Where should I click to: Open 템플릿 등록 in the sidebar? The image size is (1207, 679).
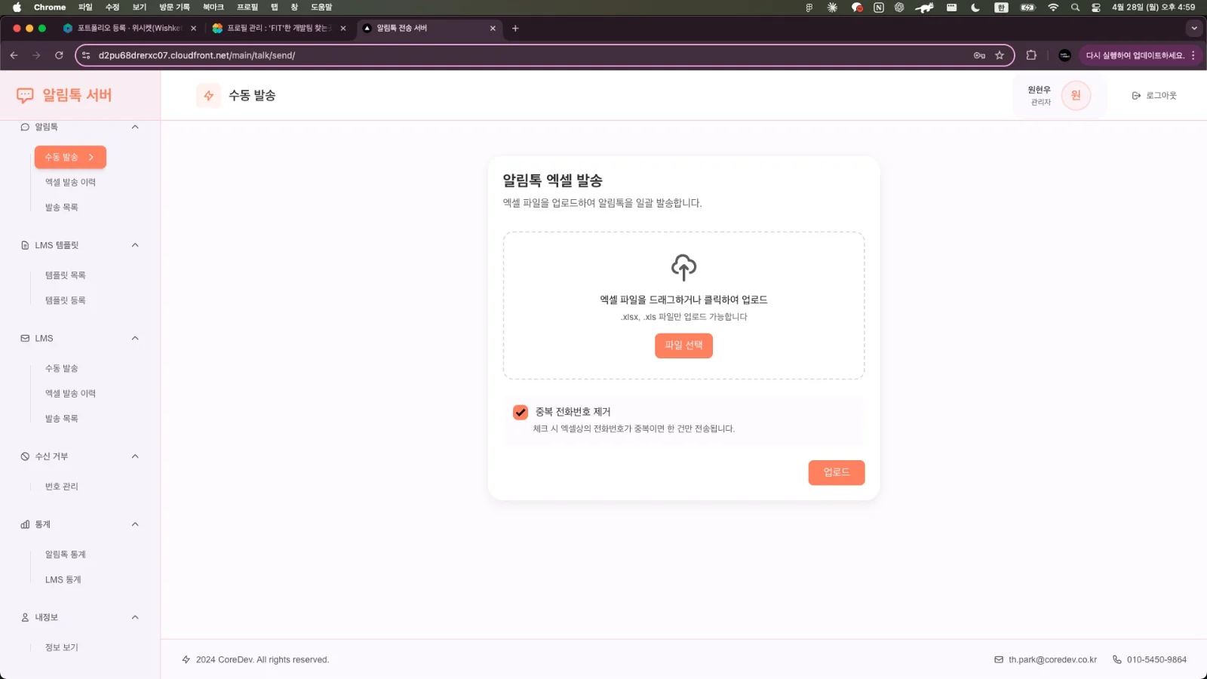(66, 300)
